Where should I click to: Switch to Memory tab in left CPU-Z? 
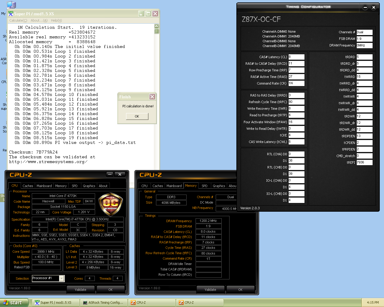[61, 186]
